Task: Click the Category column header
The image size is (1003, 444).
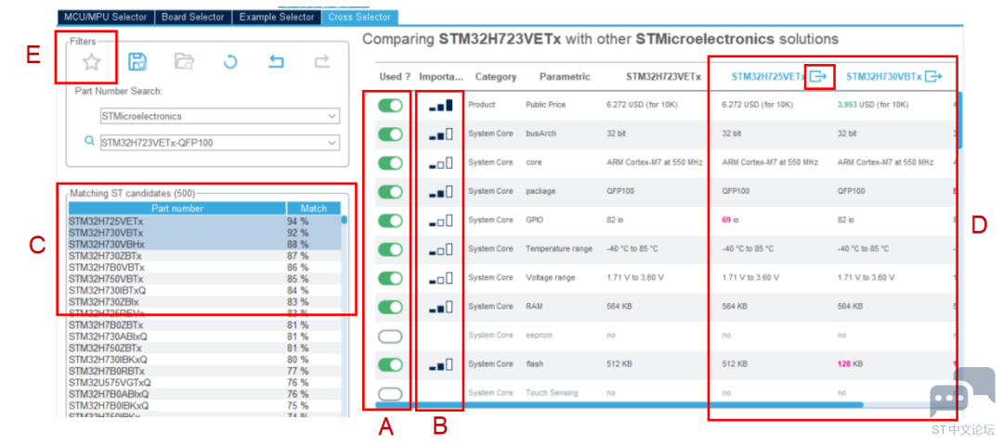Action: [496, 77]
